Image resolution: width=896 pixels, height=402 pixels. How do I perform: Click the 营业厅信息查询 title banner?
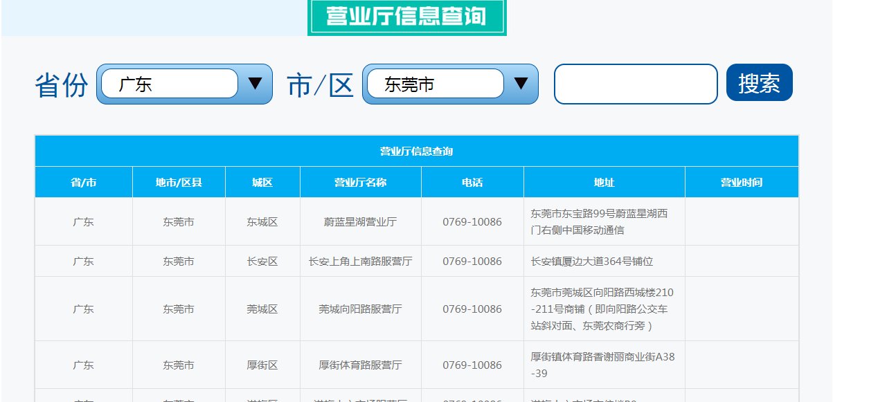click(408, 16)
